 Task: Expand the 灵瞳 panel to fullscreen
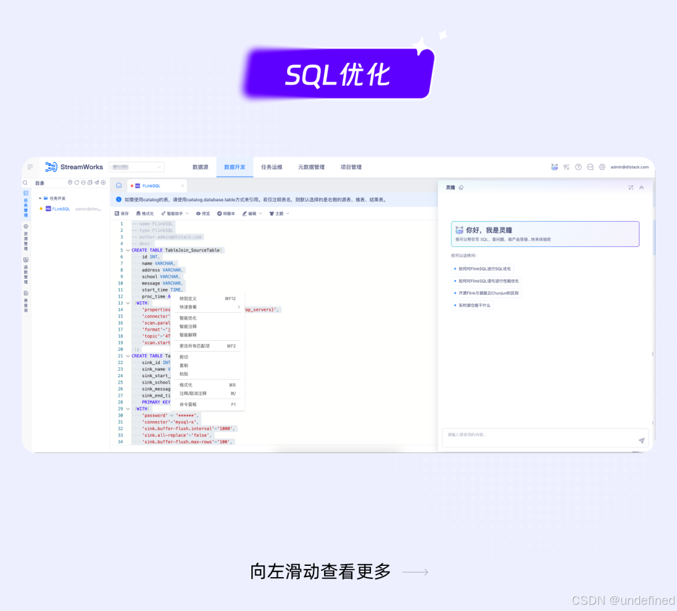[x=631, y=188]
